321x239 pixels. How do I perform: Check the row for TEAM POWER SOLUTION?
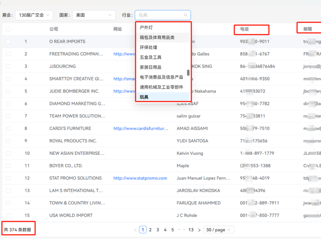pyautogui.click(x=8, y=116)
